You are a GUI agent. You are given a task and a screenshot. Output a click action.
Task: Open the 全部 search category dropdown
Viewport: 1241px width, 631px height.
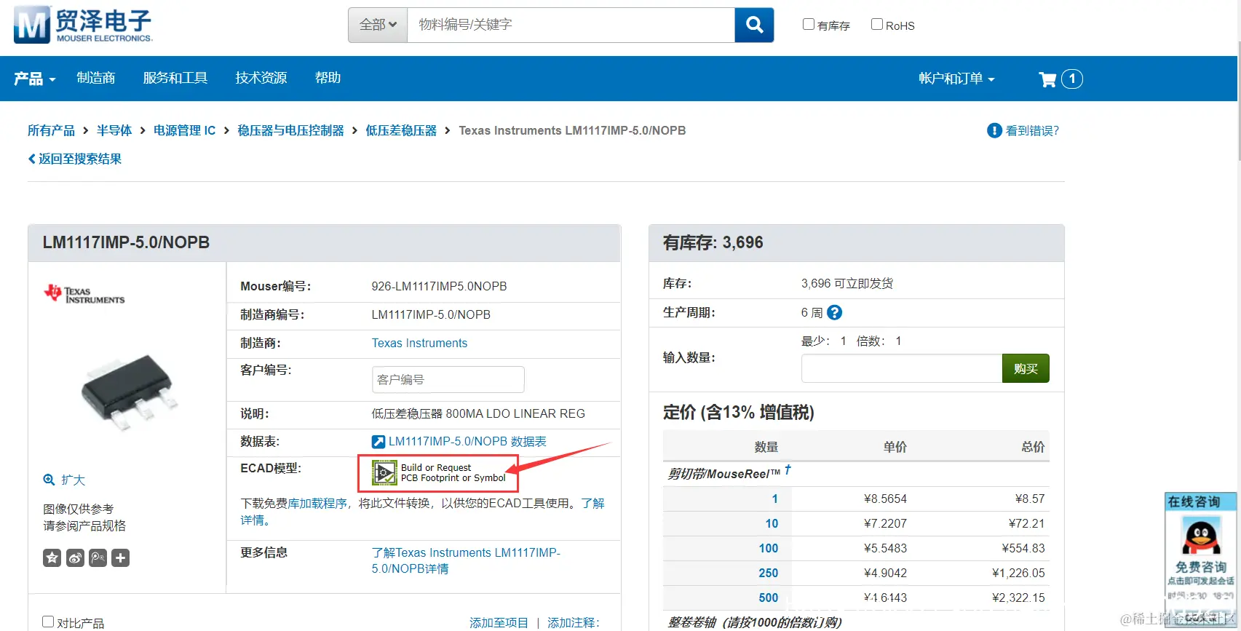coord(378,25)
